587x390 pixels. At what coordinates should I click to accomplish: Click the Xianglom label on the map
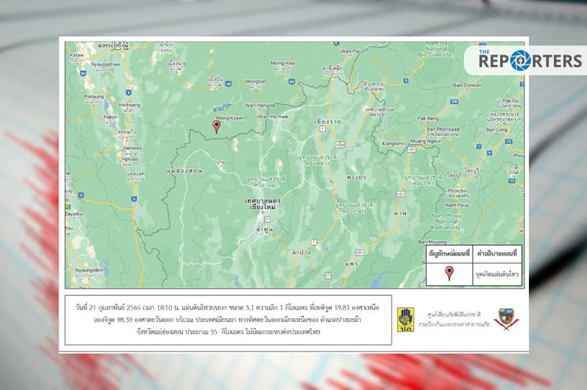392,144
